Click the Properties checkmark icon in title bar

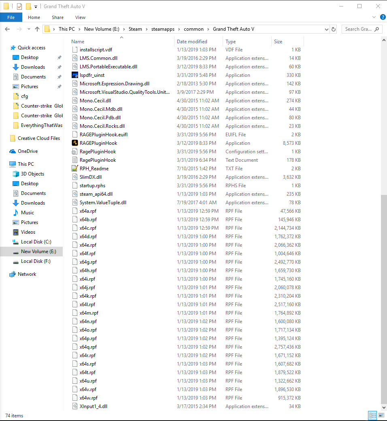point(19,6)
